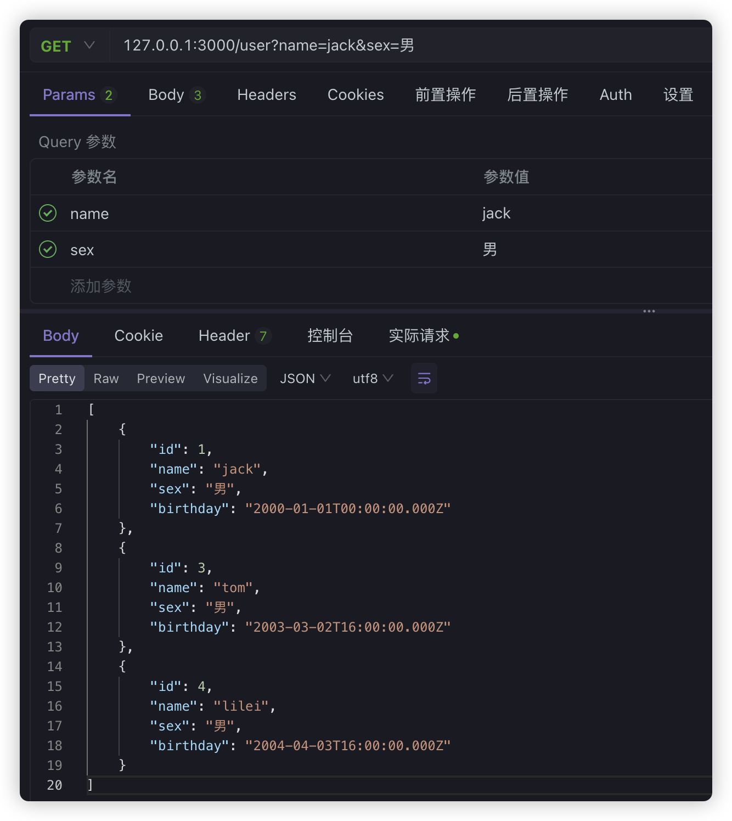Click the request URL input field
This screenshot has width=732, height=821.
(x=384, y=46)
